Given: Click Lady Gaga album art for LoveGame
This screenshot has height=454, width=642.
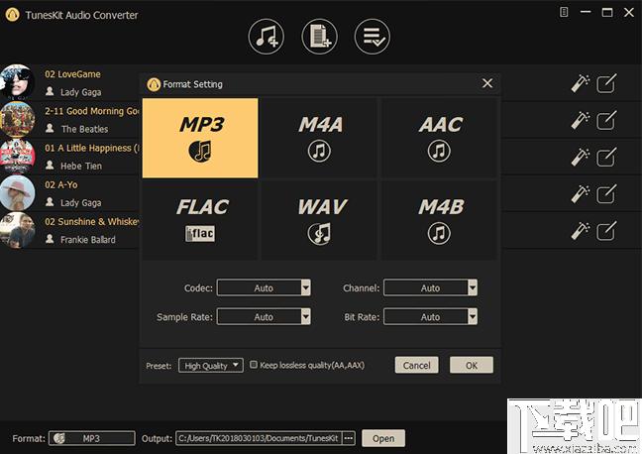Looking at the screenshot, I should point(17,82).
